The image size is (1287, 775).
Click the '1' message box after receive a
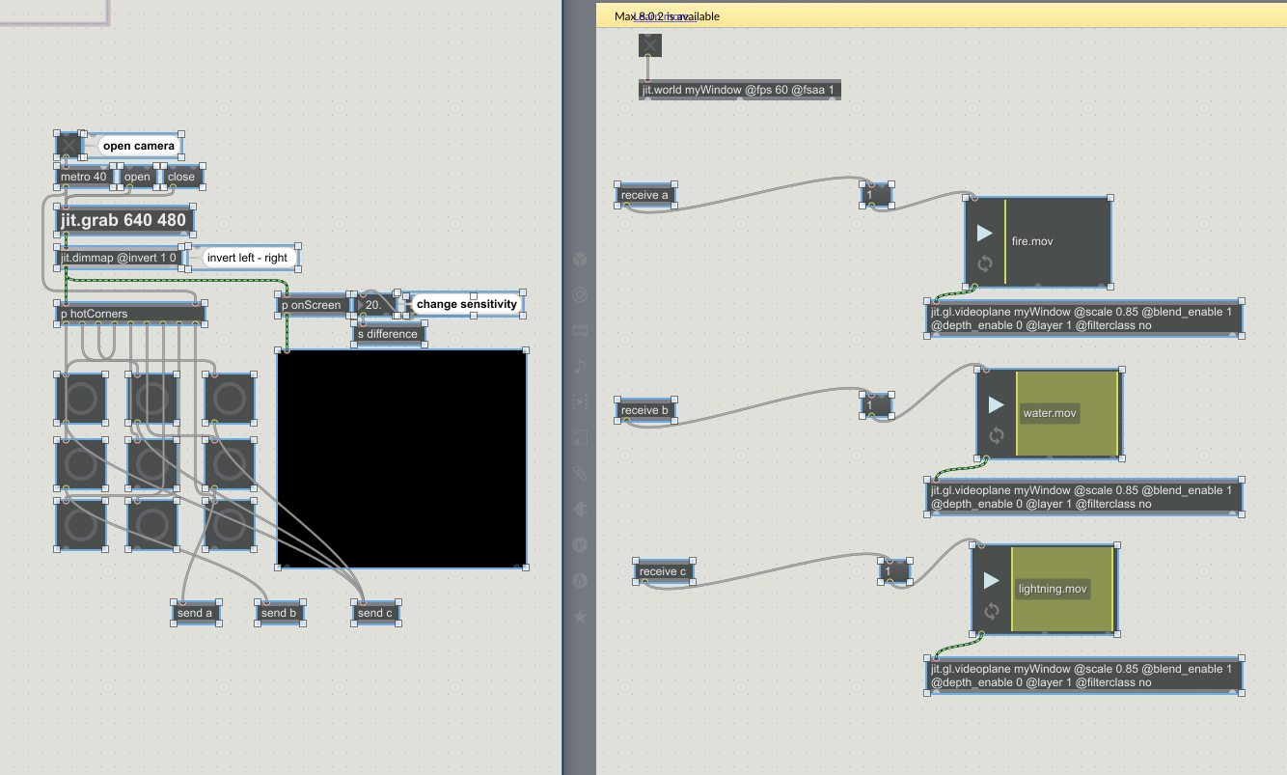876,194
